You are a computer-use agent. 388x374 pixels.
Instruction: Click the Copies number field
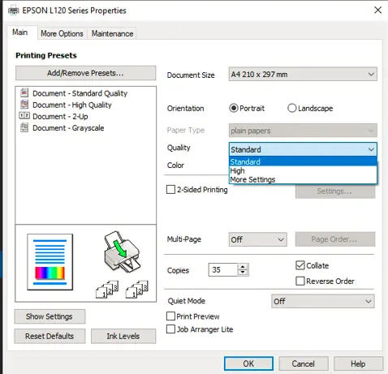click(x=223, y=269)
